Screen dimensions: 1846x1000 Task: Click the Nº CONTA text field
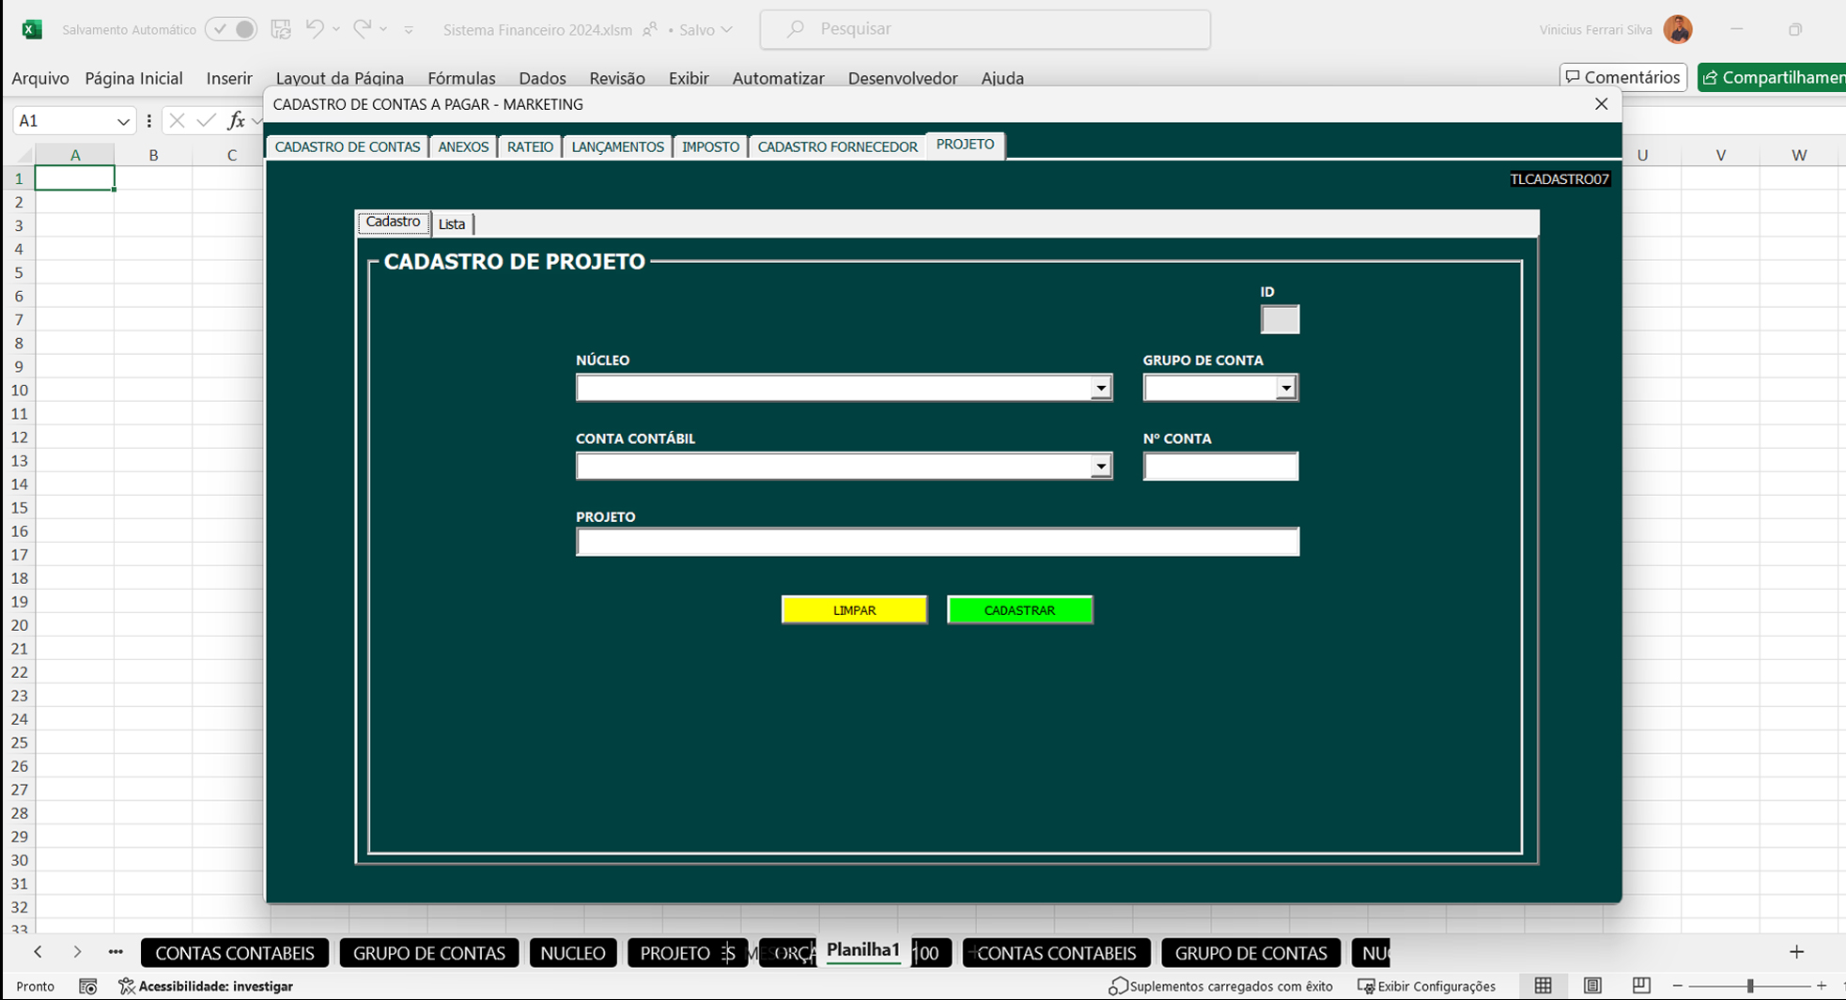tap(1220, 467)
